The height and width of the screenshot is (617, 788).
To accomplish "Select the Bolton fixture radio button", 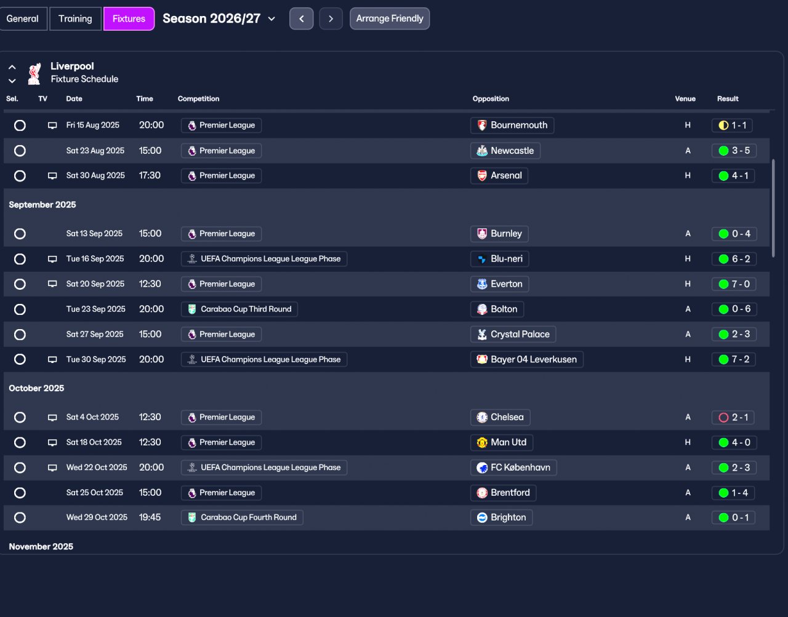I will 20,309.
